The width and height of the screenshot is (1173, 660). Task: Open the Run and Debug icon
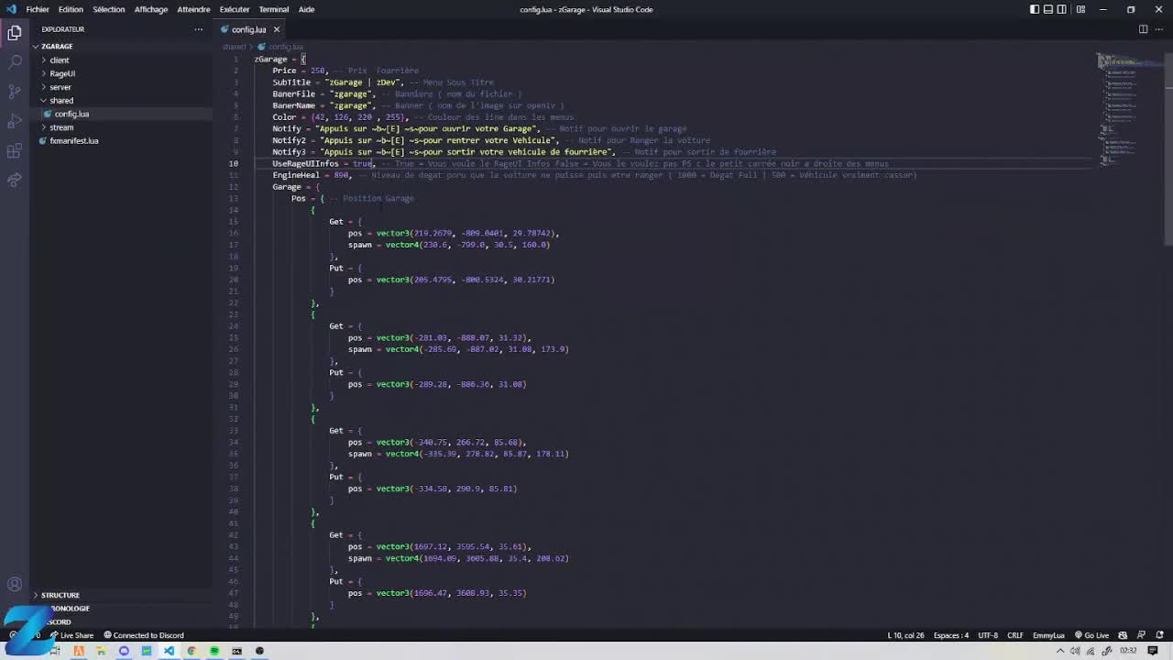[14, 120]
